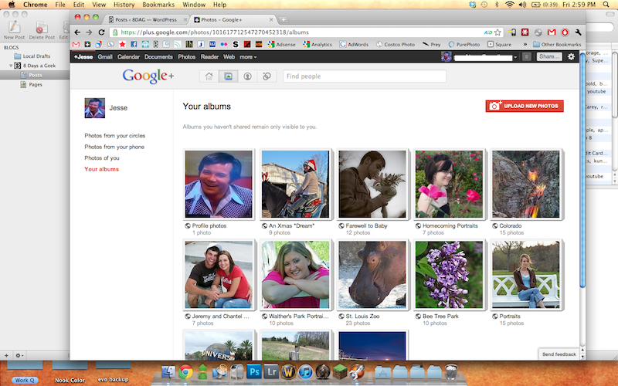Launch Photoshop from the Dock

(254, 371)
